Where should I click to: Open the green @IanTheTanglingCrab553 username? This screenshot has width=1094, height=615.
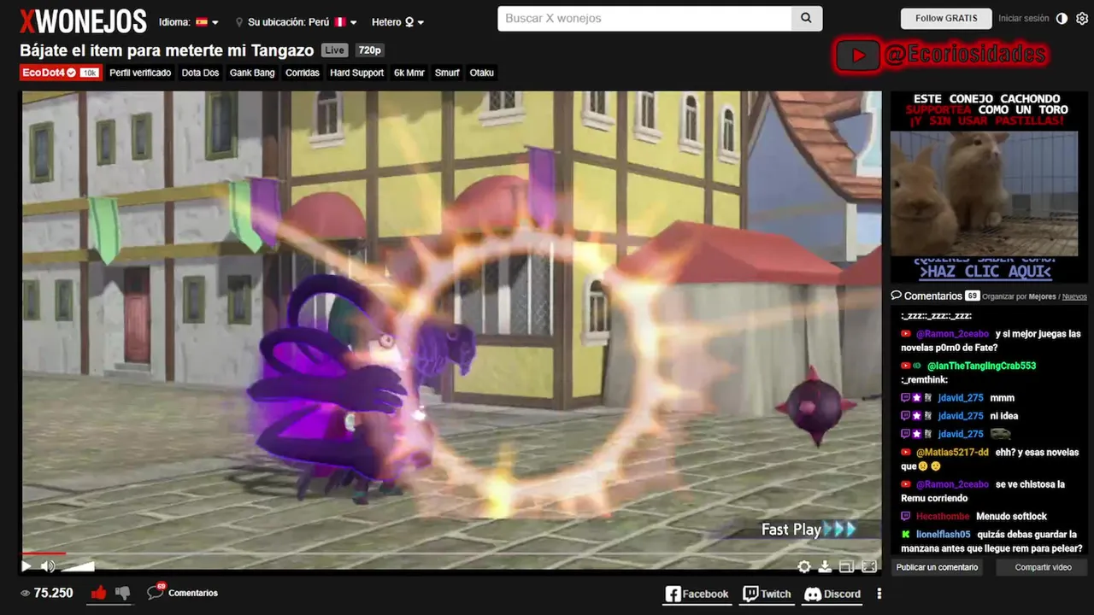(x=981, y=366)
